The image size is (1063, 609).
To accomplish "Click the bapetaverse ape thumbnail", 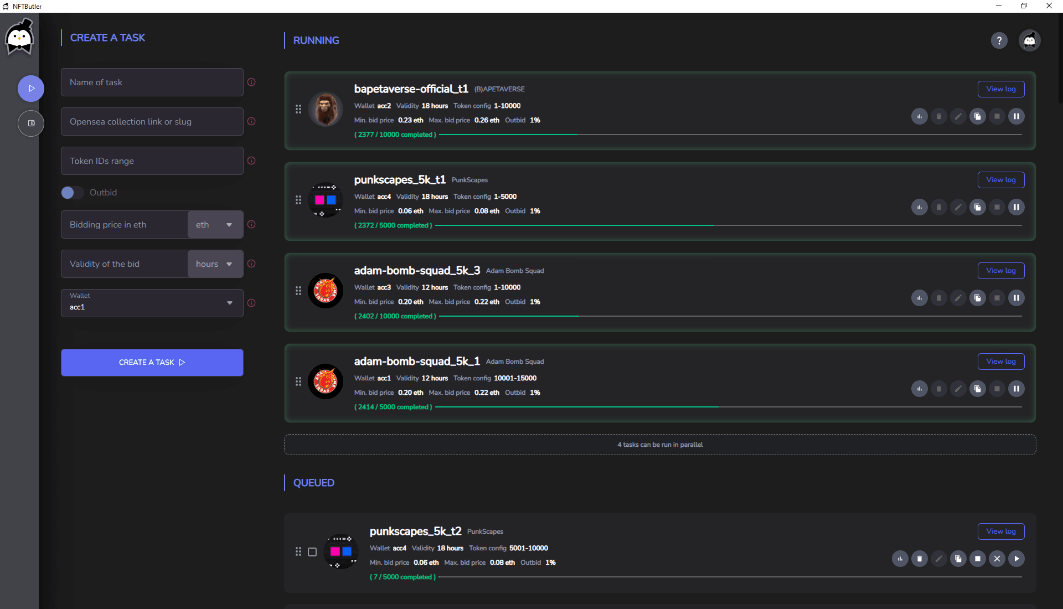I will (326, 109).
